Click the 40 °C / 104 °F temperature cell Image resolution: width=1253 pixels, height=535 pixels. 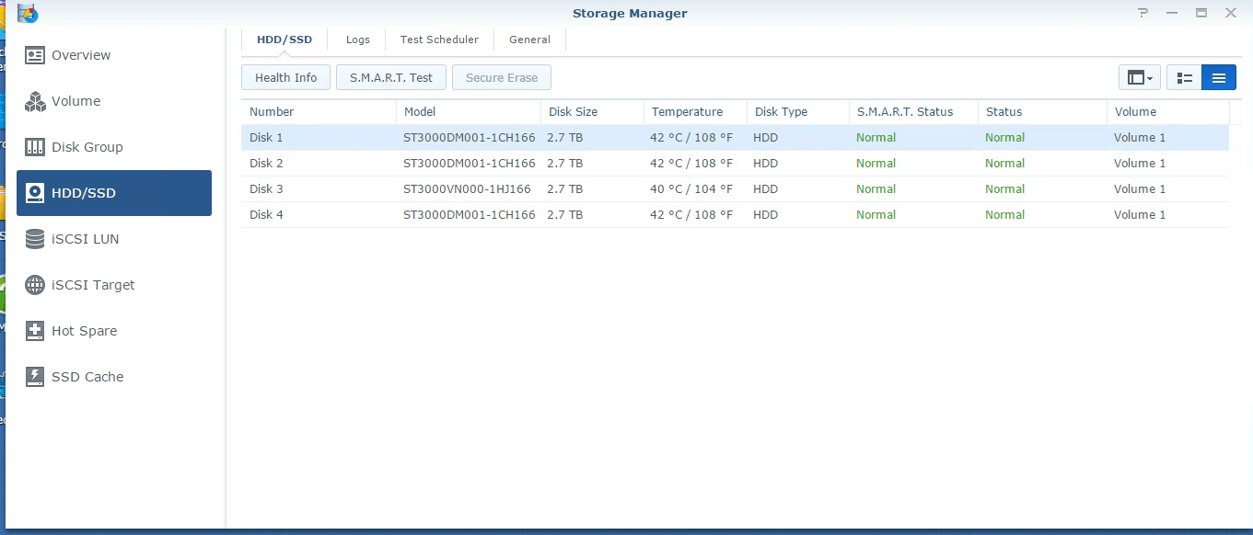click(x=691, y=189)
